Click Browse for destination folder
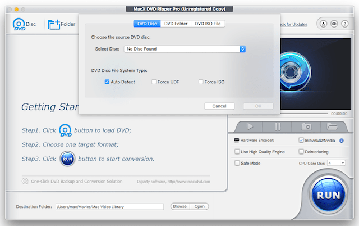359x226 pixels. (x=180, y=206)
